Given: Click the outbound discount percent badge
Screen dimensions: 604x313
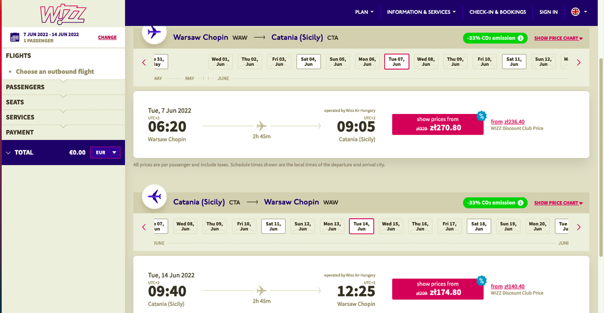Looking at the screenshot, I should [x=482, y=116].
